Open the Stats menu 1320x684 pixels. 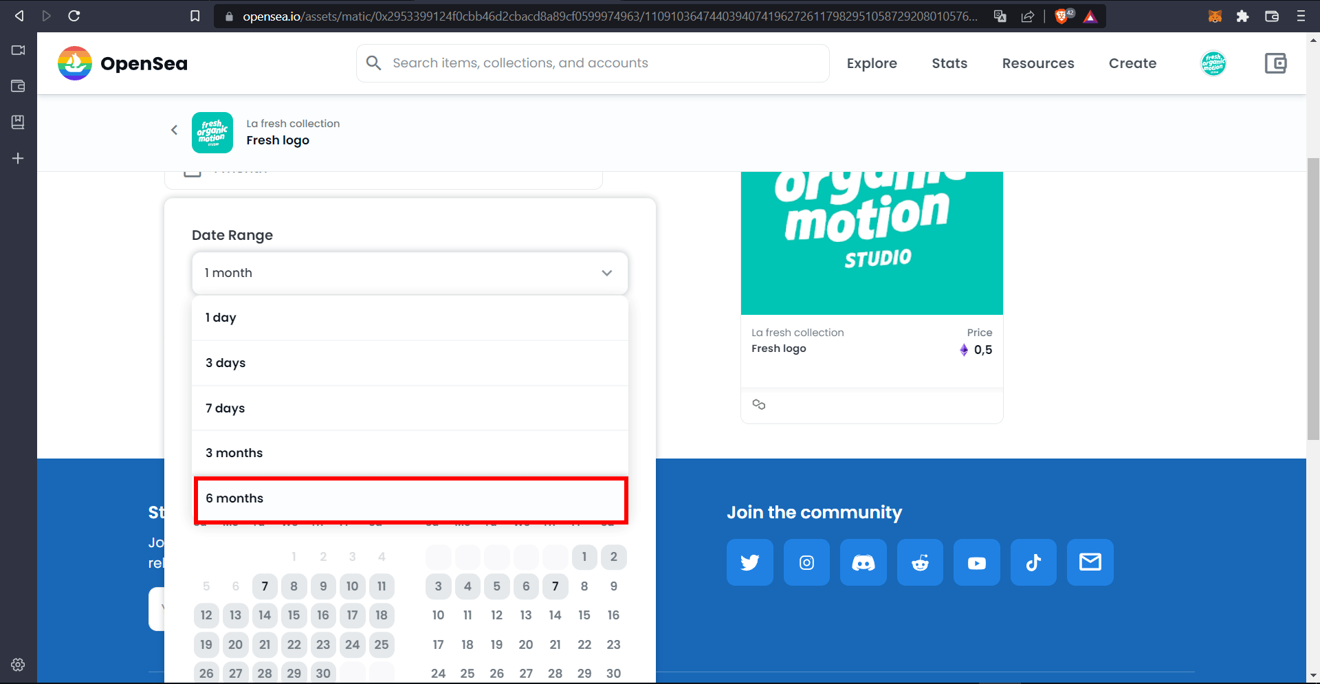tap(949, 63)
